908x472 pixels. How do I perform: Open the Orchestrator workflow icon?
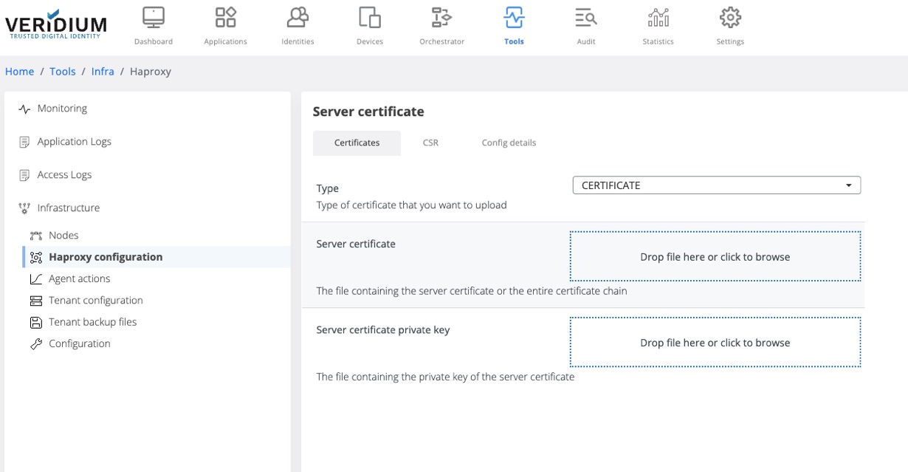coord(441,18)
